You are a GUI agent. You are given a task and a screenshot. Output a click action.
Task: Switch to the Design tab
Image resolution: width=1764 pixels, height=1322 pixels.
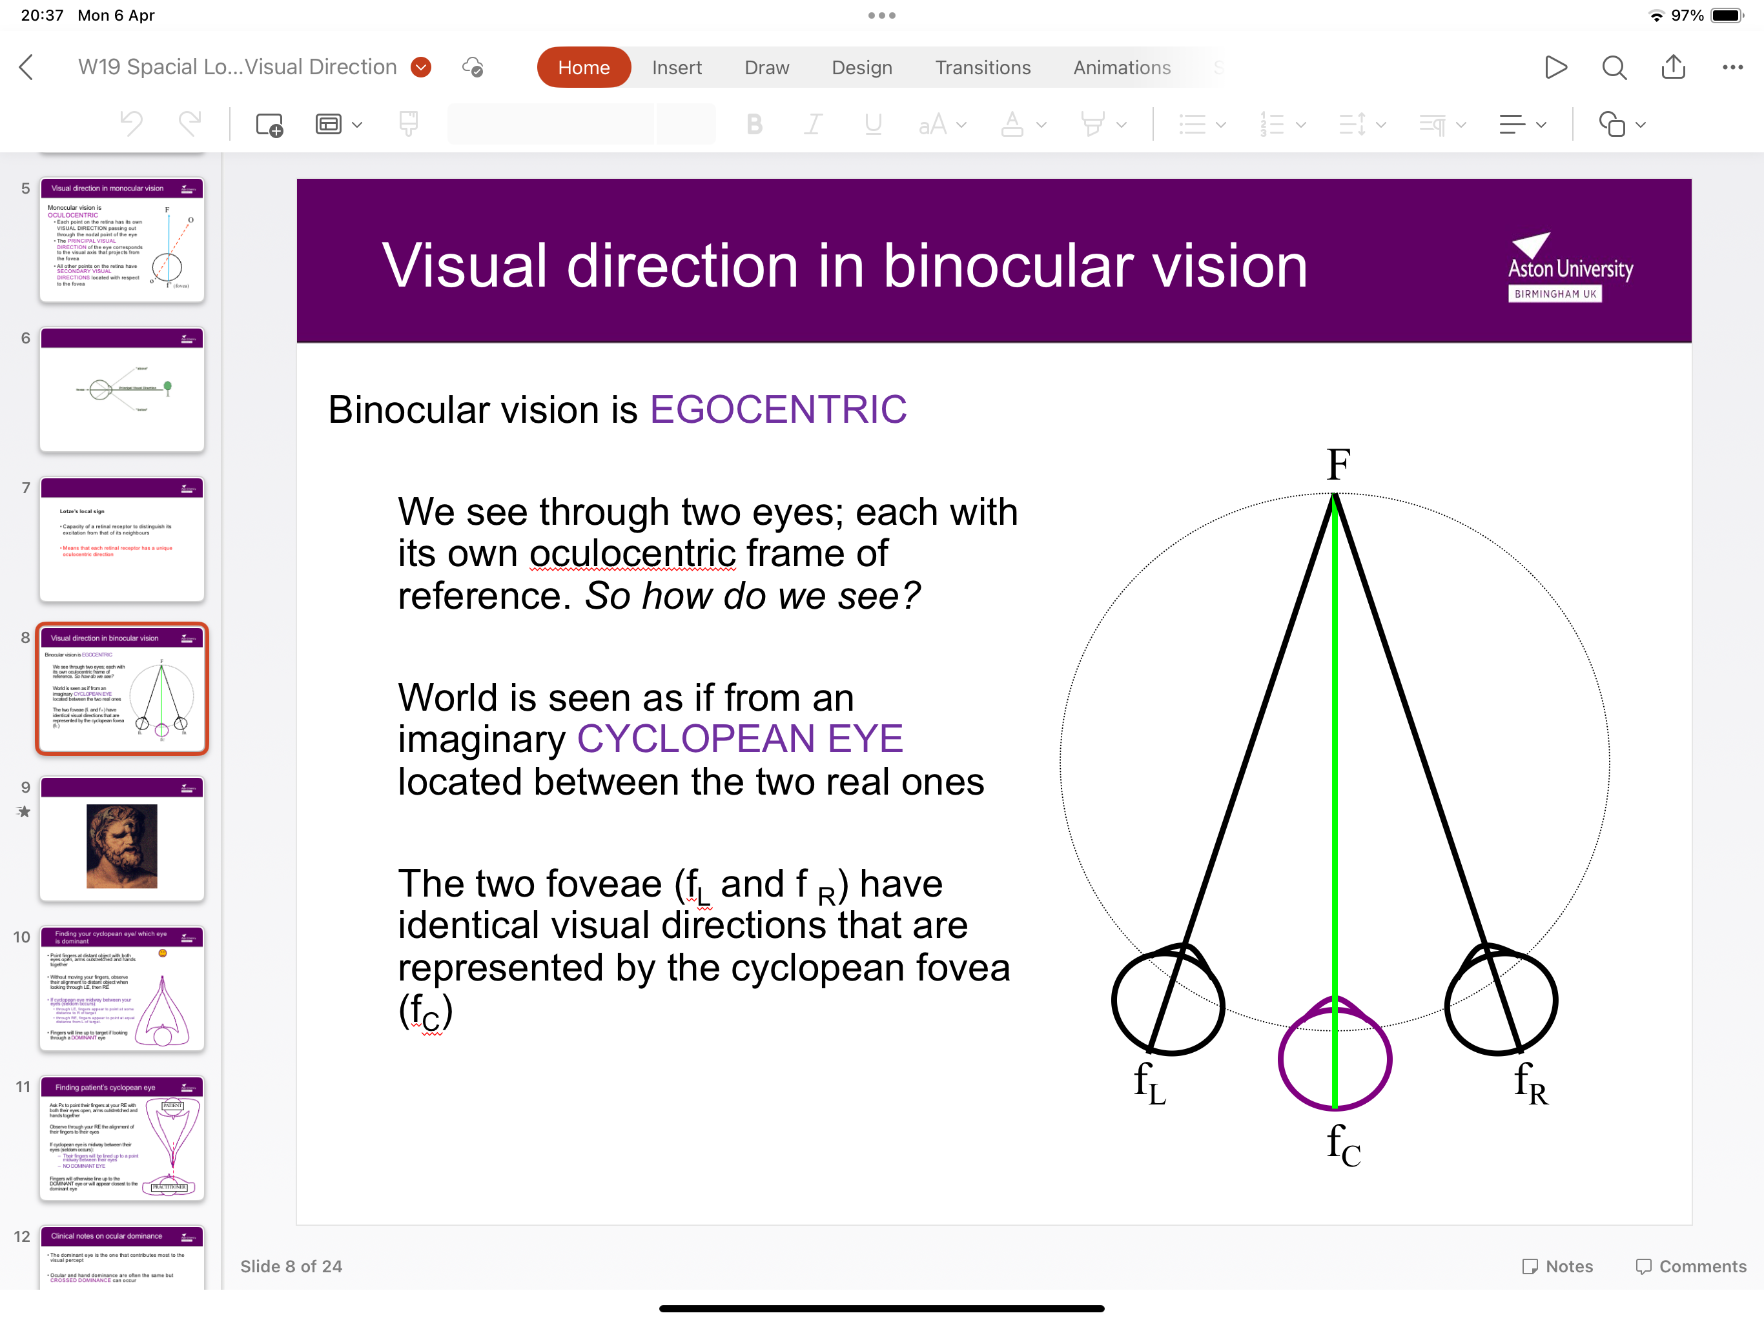point(861,68)
